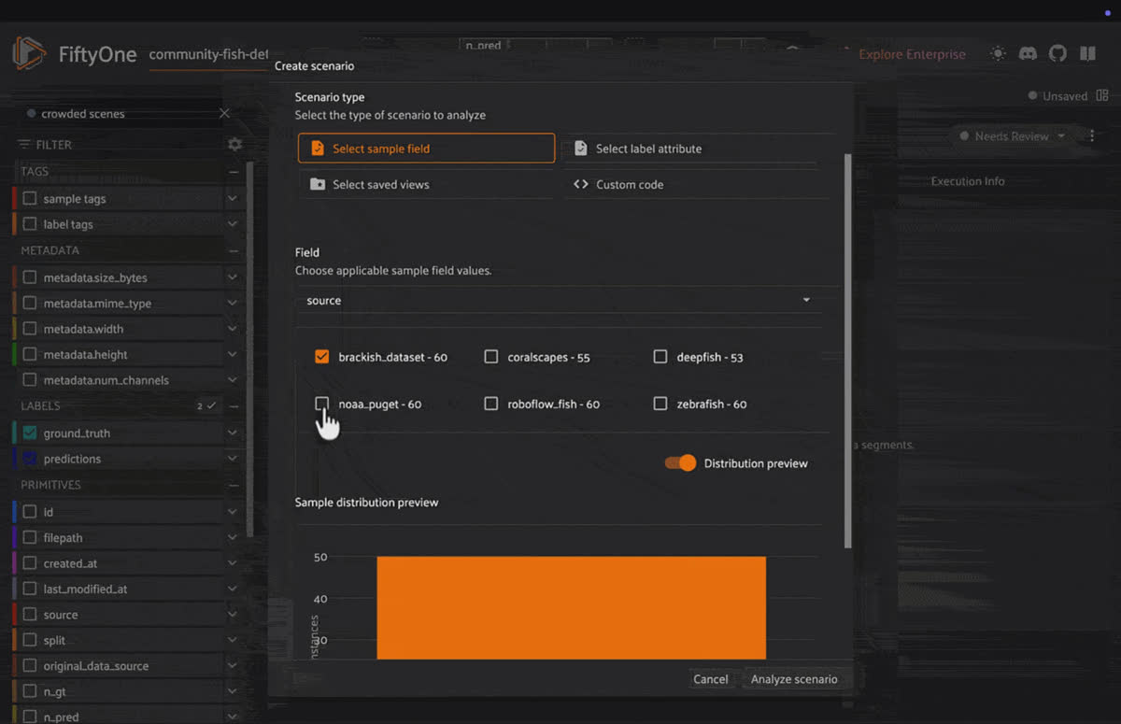Expand the label tags row chevron
The image size is (1121, 724).
(232, 224)
